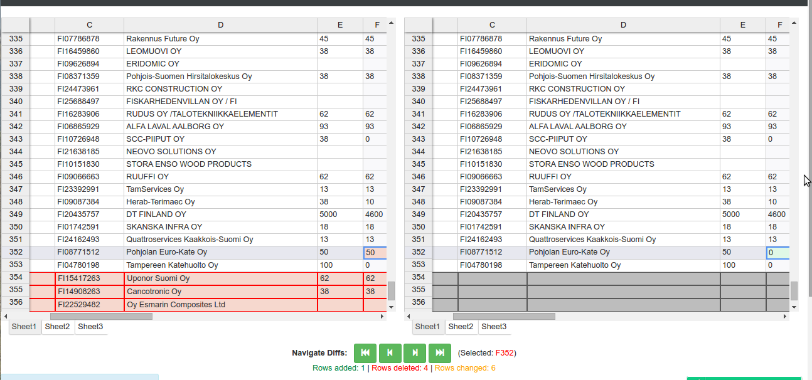Open Sheet3 tab in right spreadsheet
The height and width of the screenshot is (380, 812).
pos(494,327)
